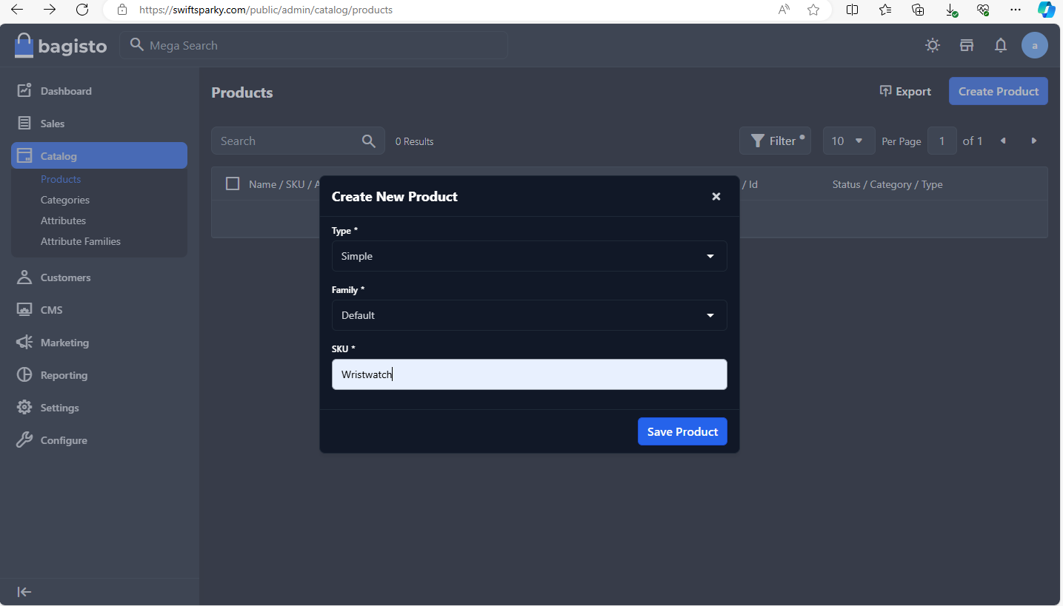Click the browser forward arrow
Screen dimensions: 1063x606
click(50, 10)
